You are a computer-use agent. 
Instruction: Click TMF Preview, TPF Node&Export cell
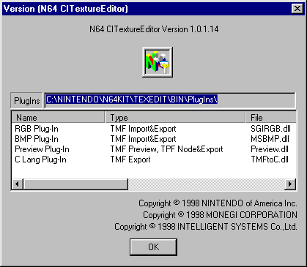tap(166, 149)
